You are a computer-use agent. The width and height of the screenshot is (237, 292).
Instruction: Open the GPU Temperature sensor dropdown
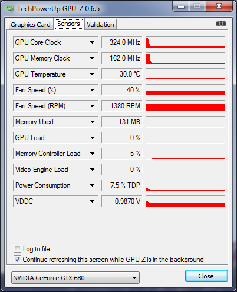(x=92, y=74)
